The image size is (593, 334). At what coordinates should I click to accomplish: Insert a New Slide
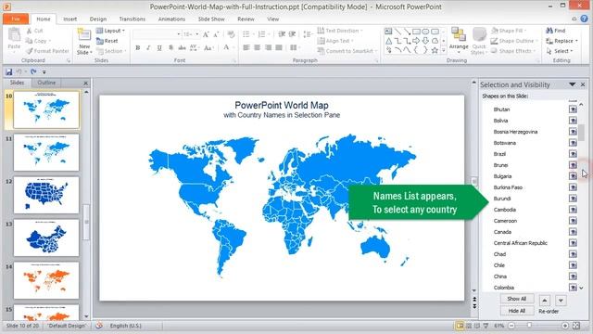(84, 42)
